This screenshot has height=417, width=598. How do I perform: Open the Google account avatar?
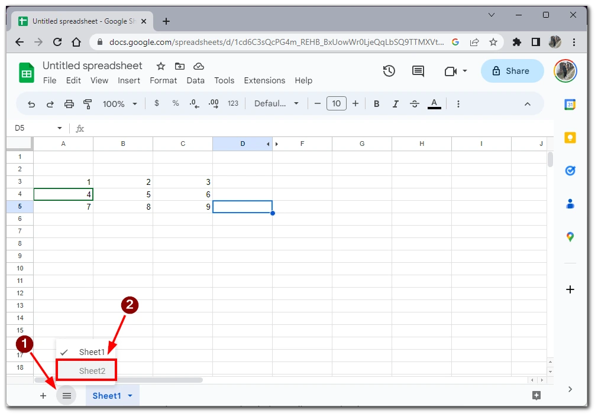pos(565,71)
